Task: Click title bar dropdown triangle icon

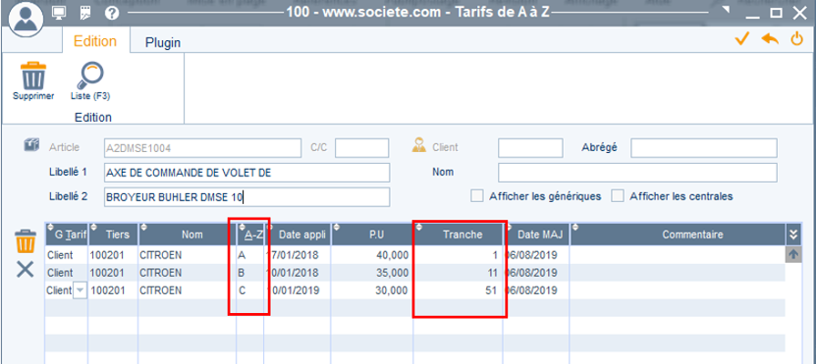Action: coord(726,10)
